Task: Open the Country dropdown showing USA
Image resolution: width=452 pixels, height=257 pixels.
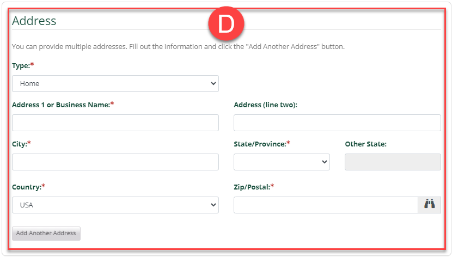Action: click(115, 205)
